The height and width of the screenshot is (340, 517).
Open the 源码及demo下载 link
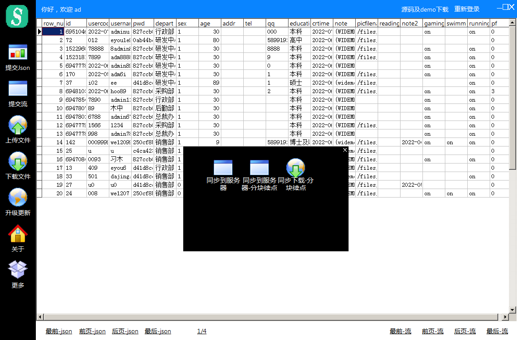pos(425,9)
